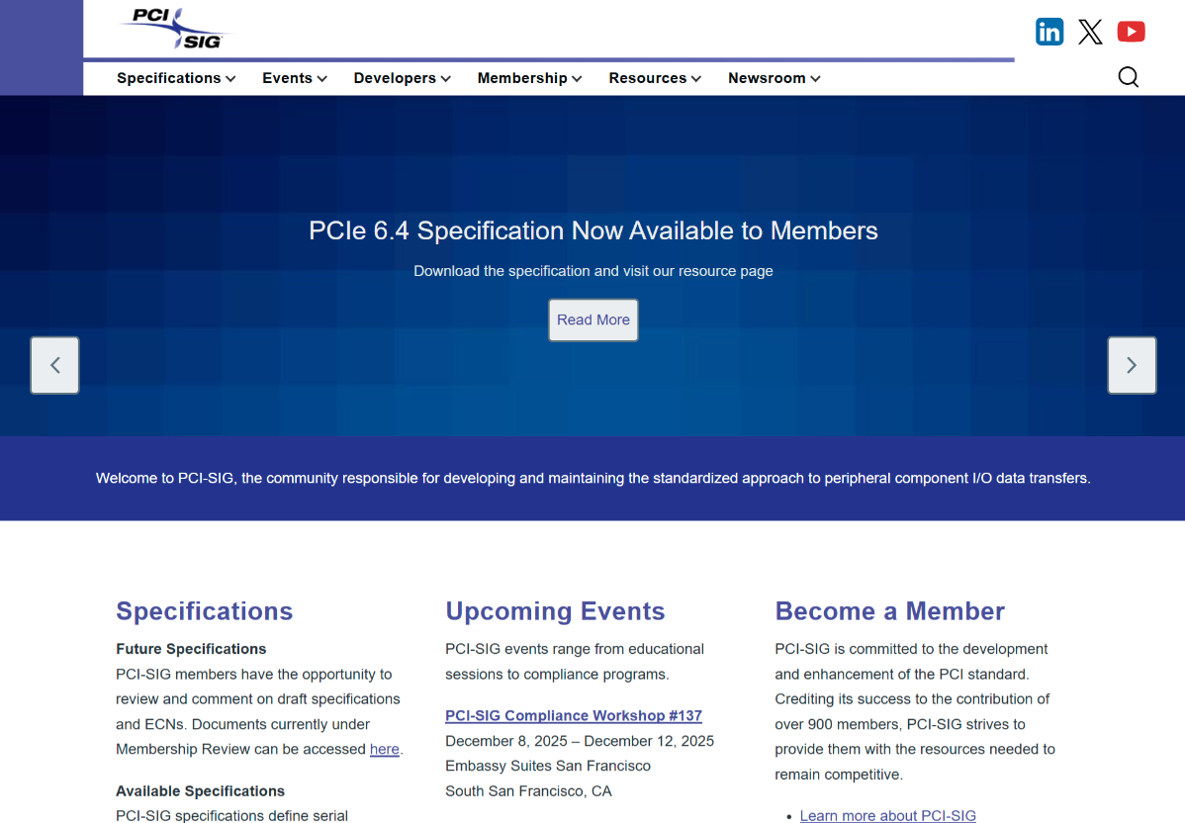Click the Specifications section heading
Viewport: 1185px width, 823px height.
tap(204, 610)
